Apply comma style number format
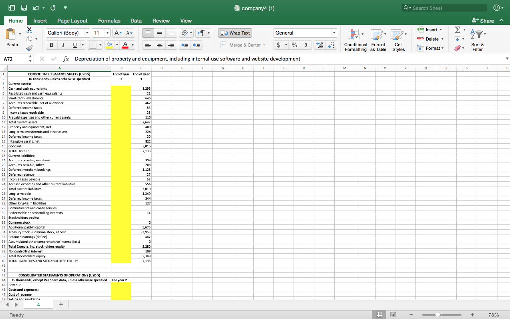The image size is (510, 319). [306, 45]
